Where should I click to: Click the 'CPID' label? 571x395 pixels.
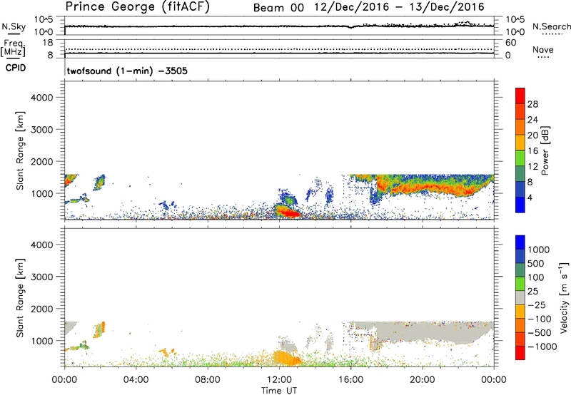pyautogui.click(x=16, y=68)
